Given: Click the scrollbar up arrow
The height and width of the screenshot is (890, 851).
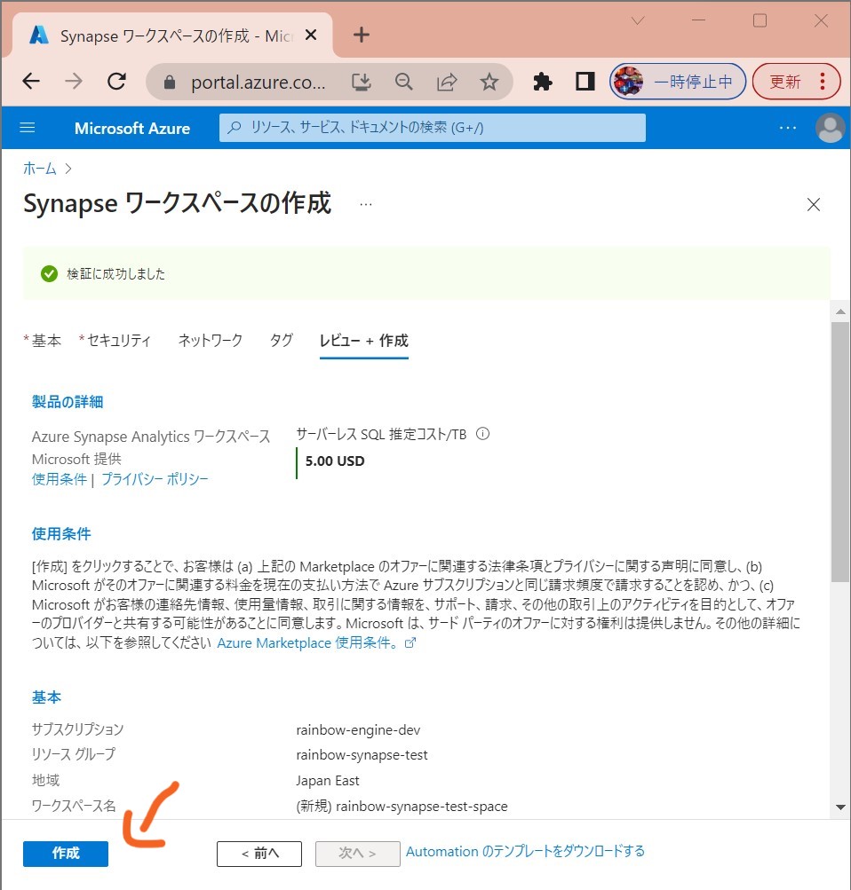Looking at the screenshot, I should [840, 311].
